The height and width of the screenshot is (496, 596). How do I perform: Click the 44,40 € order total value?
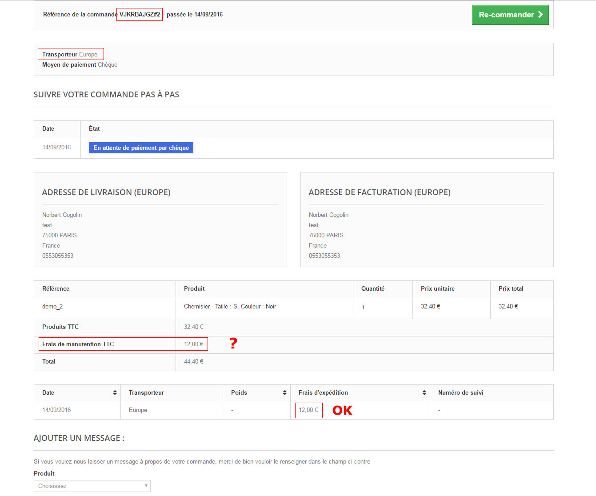point(193,361)
